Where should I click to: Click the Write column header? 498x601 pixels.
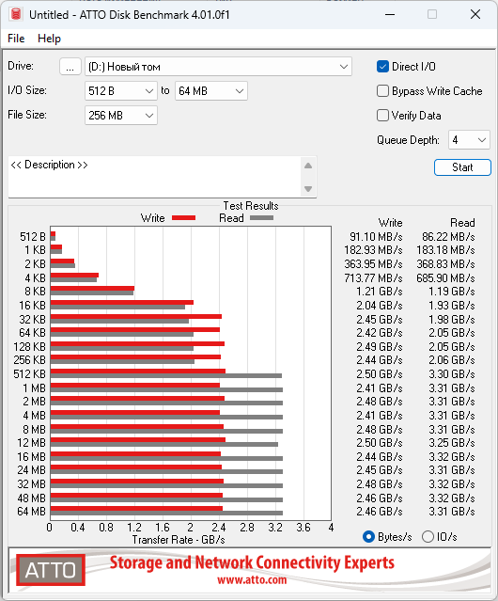tap(391, 223)
